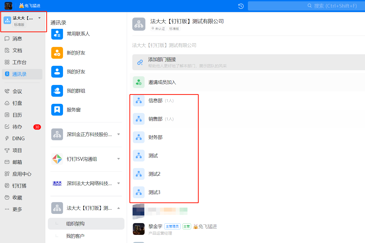
Task: Click the 我的好友 icon
Action: 57,72
